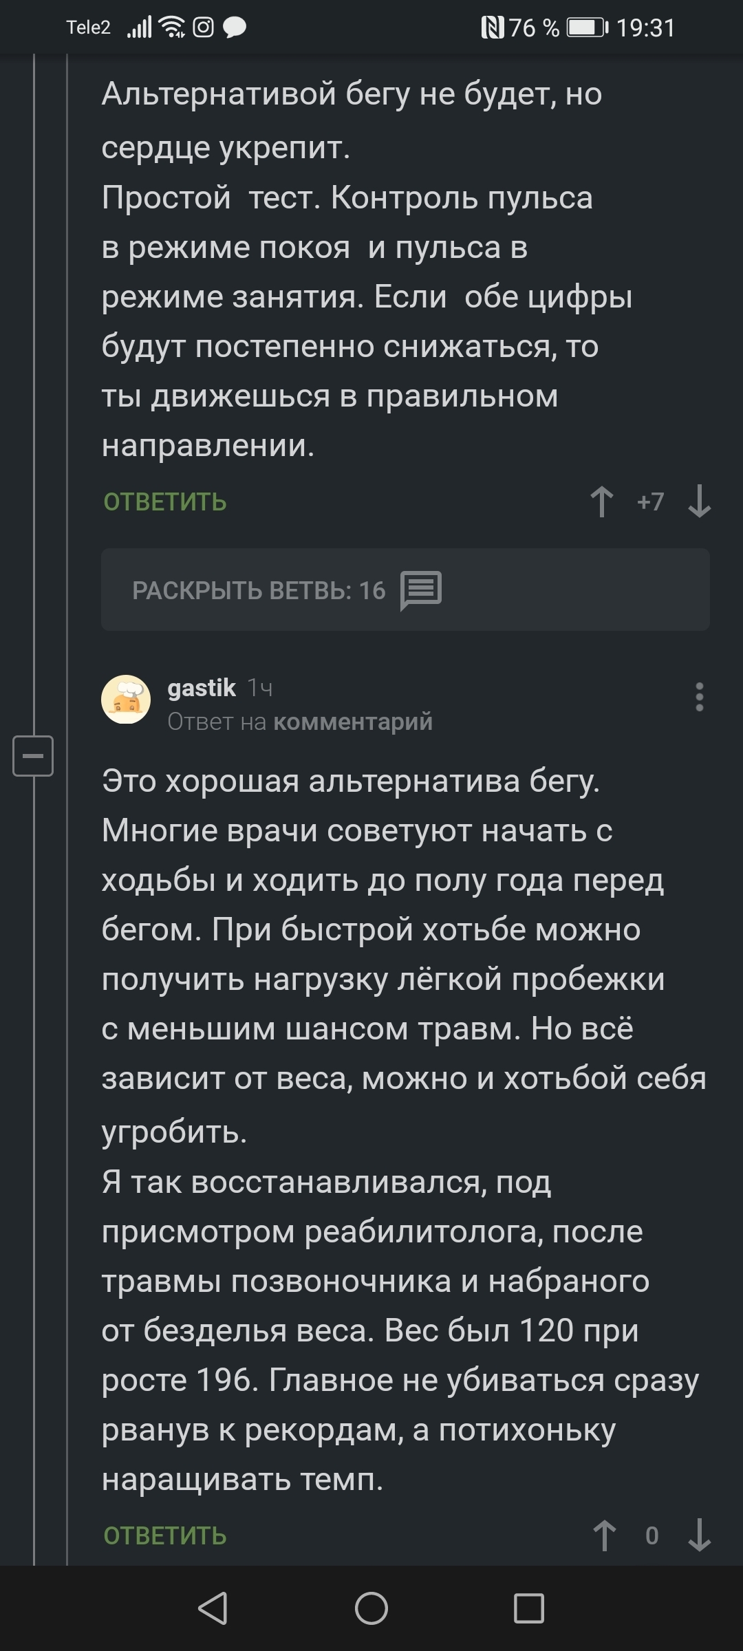Upvote gastik's comment
Viewport: 743px width, 1651px height.
point(604,1535)
